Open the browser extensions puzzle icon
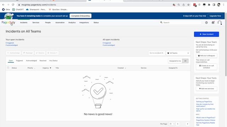Screen dimensions: 227x127 point(209,5)
